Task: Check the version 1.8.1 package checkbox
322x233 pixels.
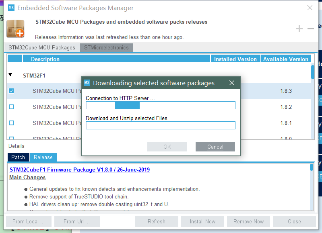Action: [x=11, y=123]
